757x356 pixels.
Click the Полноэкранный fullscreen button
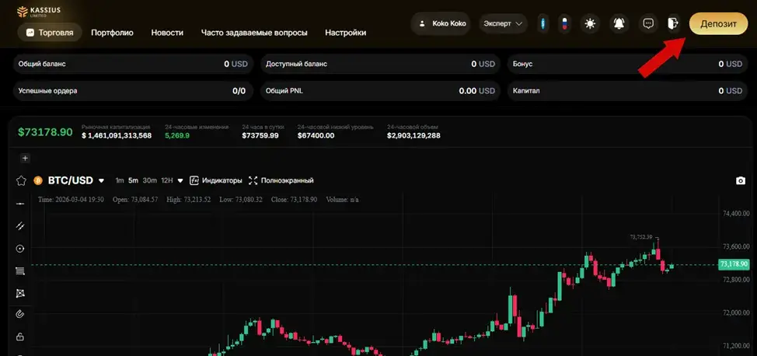pos(281,180)
